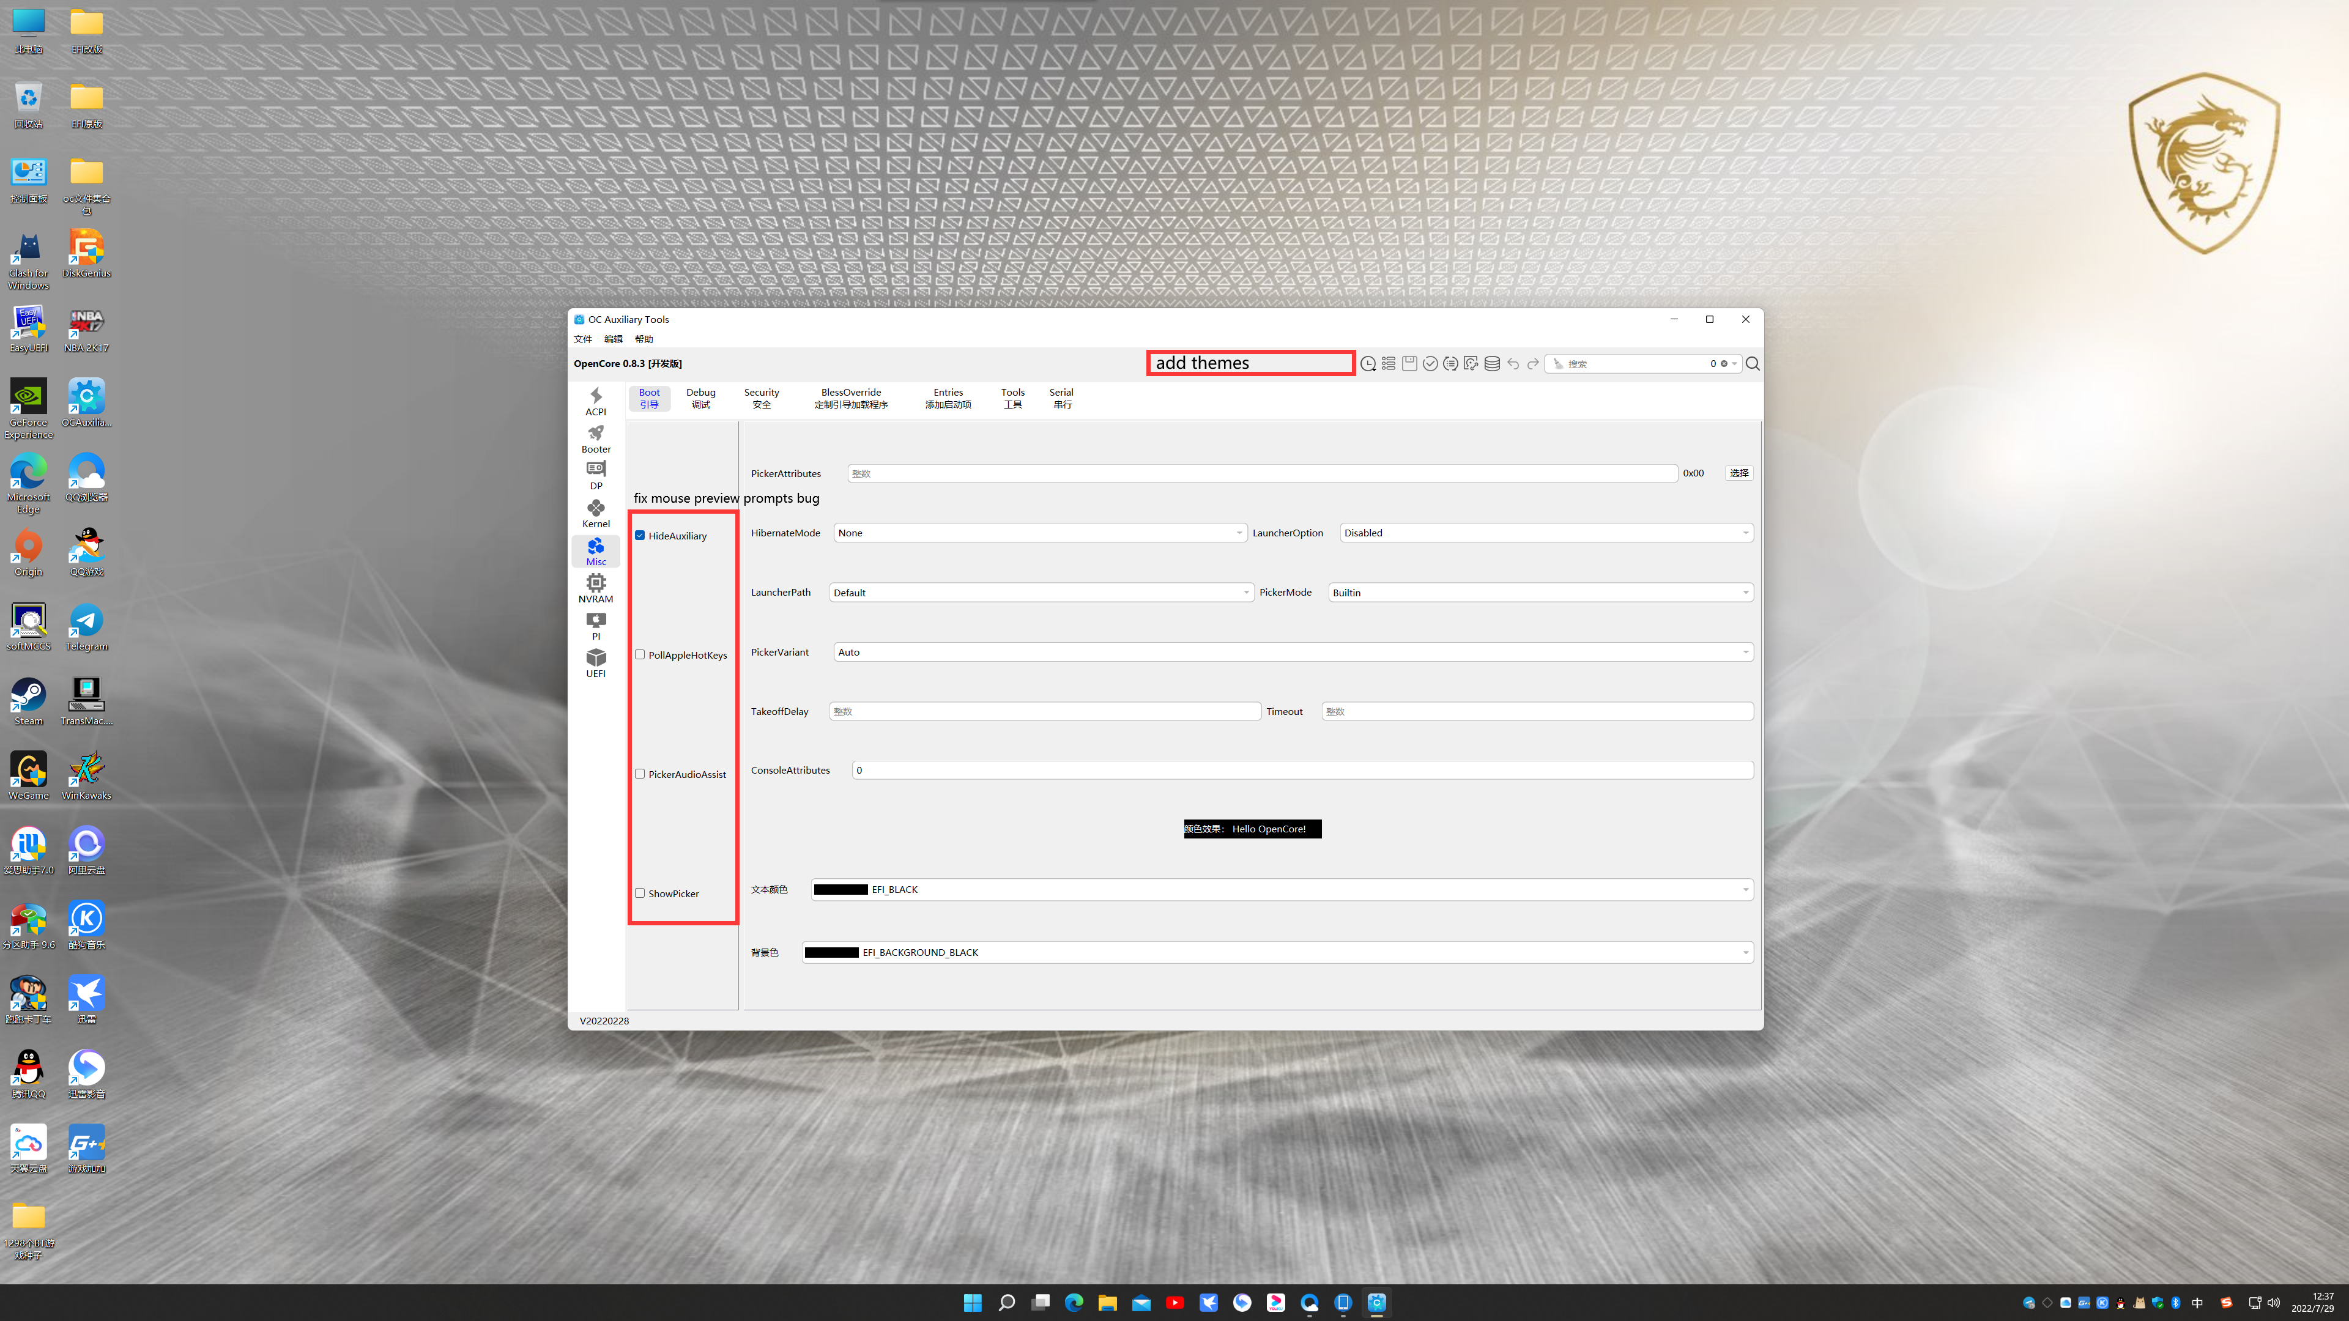
Task: Expand the PickerVariant dropdown
Action: [1292, 652]
